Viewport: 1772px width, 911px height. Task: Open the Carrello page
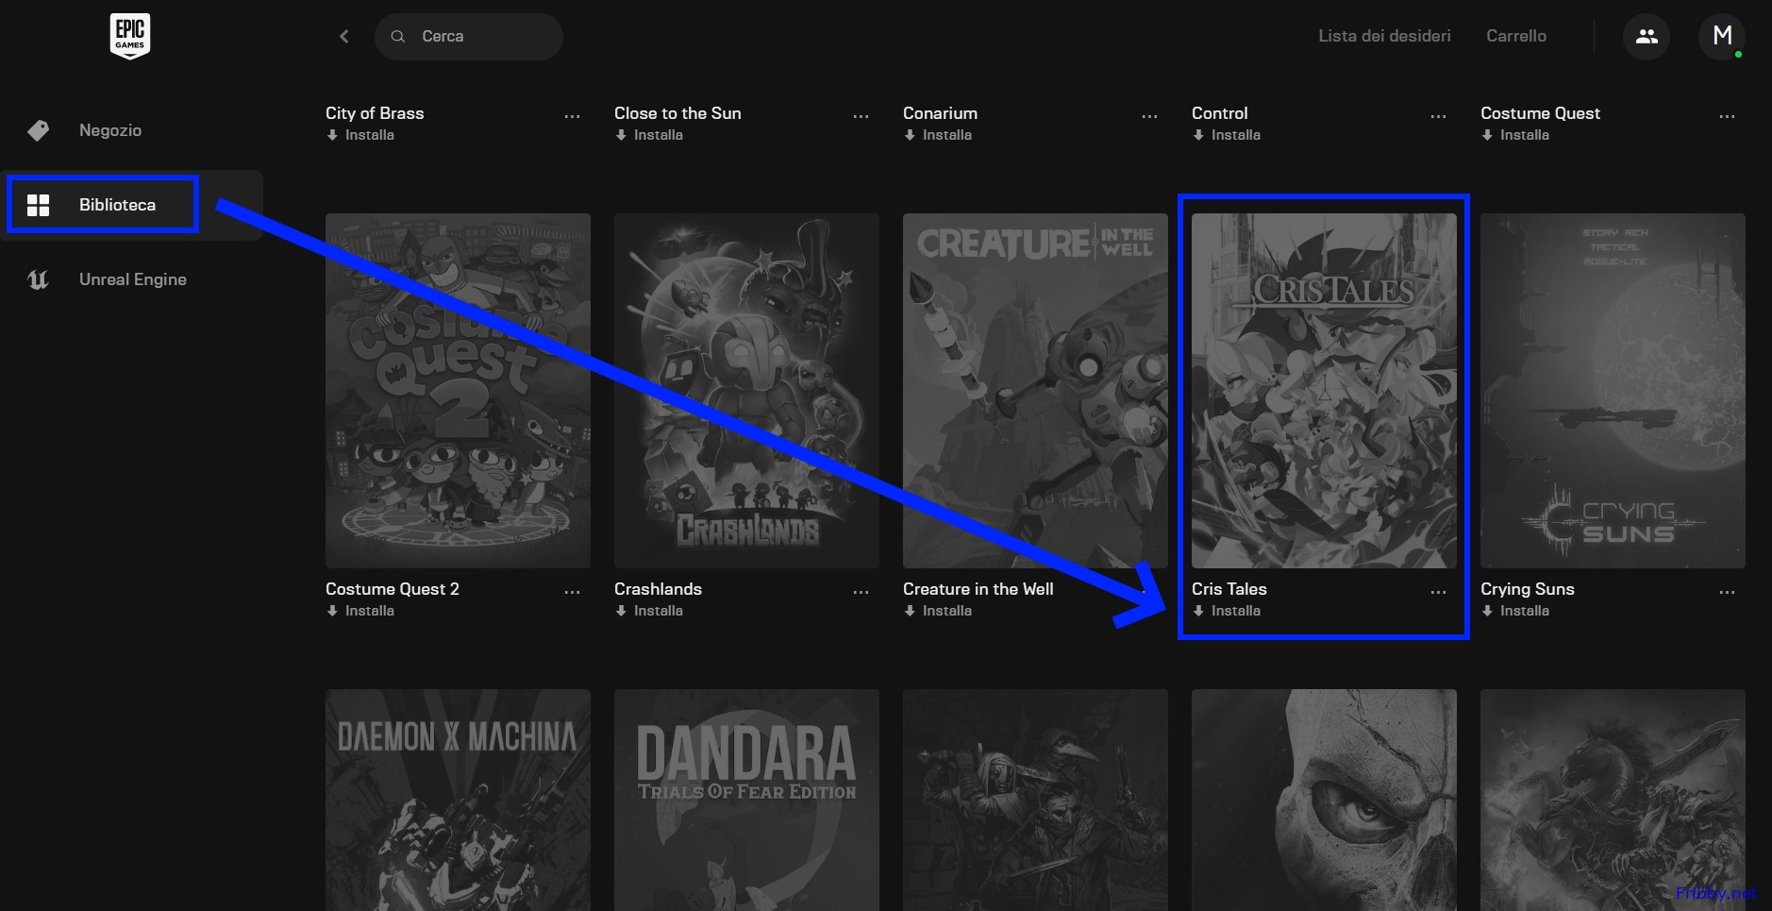coord(1516,36)
